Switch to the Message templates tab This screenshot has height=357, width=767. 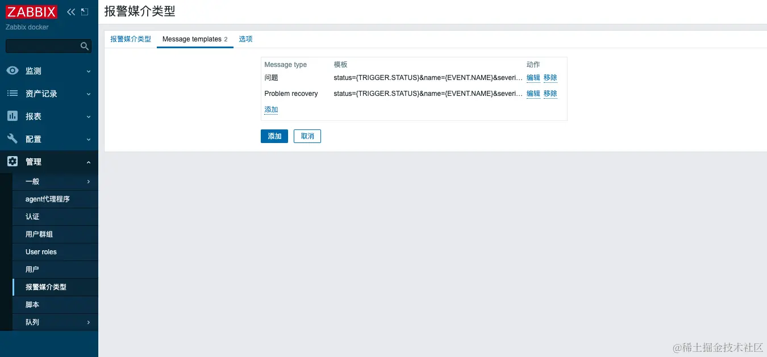point(195,39)
